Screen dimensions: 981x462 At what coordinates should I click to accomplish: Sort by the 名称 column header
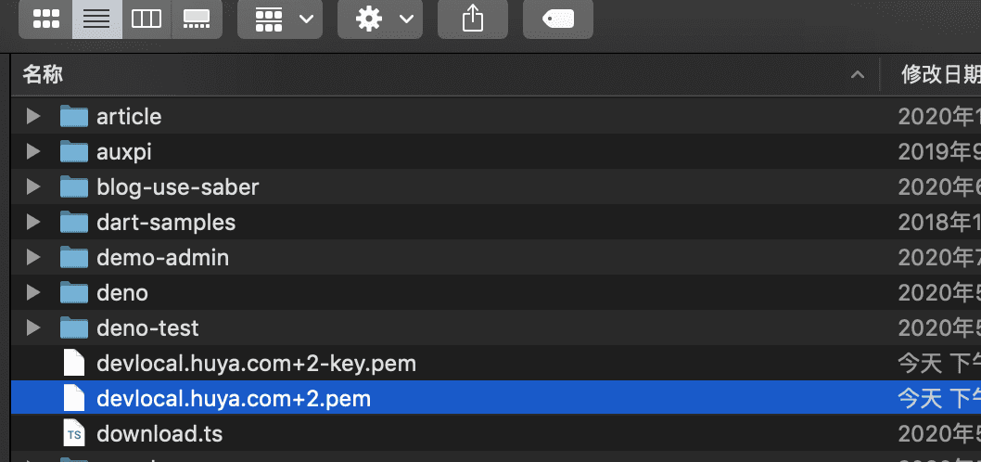click(43, 75)
